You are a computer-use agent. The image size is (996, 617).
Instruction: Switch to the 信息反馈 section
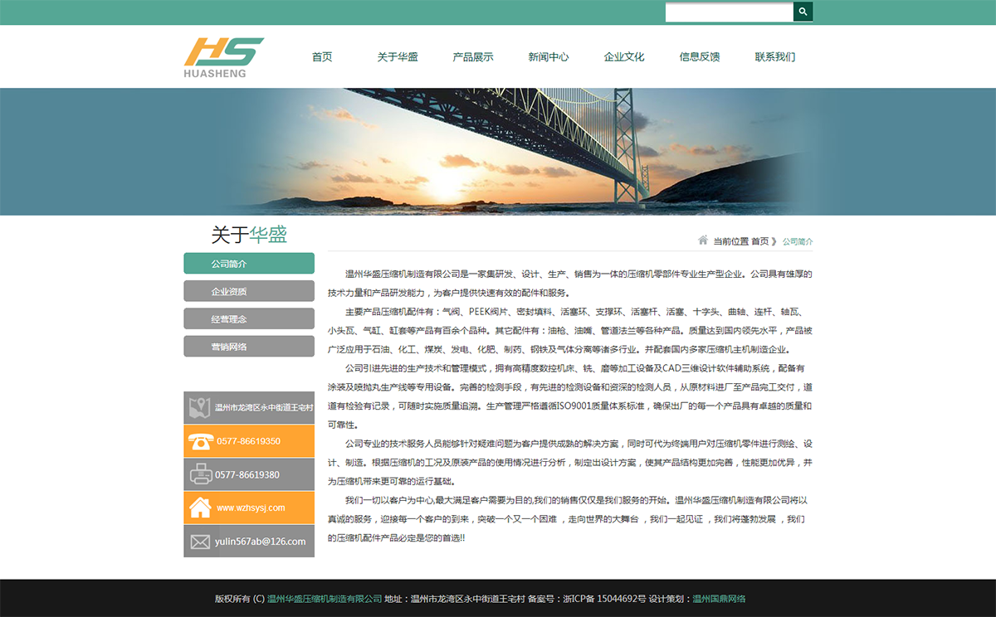tap(698, 56)
